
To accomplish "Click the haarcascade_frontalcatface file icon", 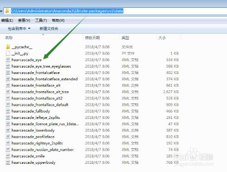I will pyautogui.click(x=8, y=73).
